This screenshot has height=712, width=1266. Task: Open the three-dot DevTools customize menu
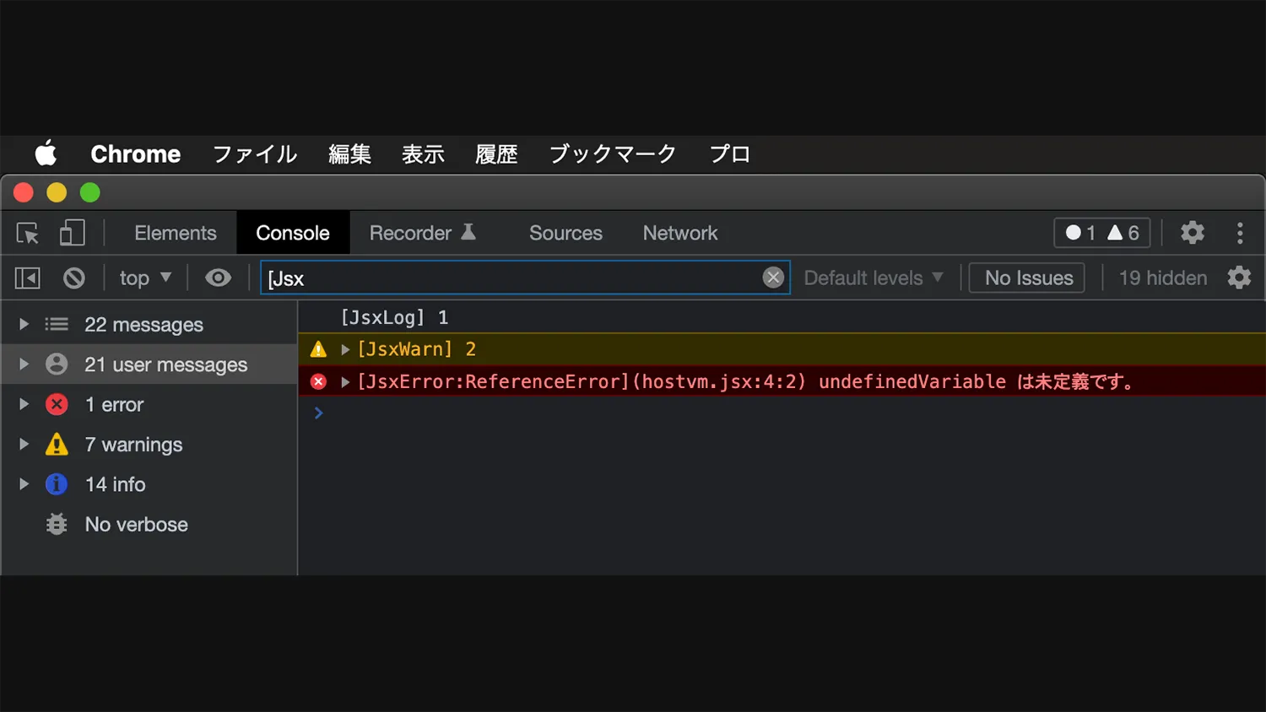[1239, 233]
